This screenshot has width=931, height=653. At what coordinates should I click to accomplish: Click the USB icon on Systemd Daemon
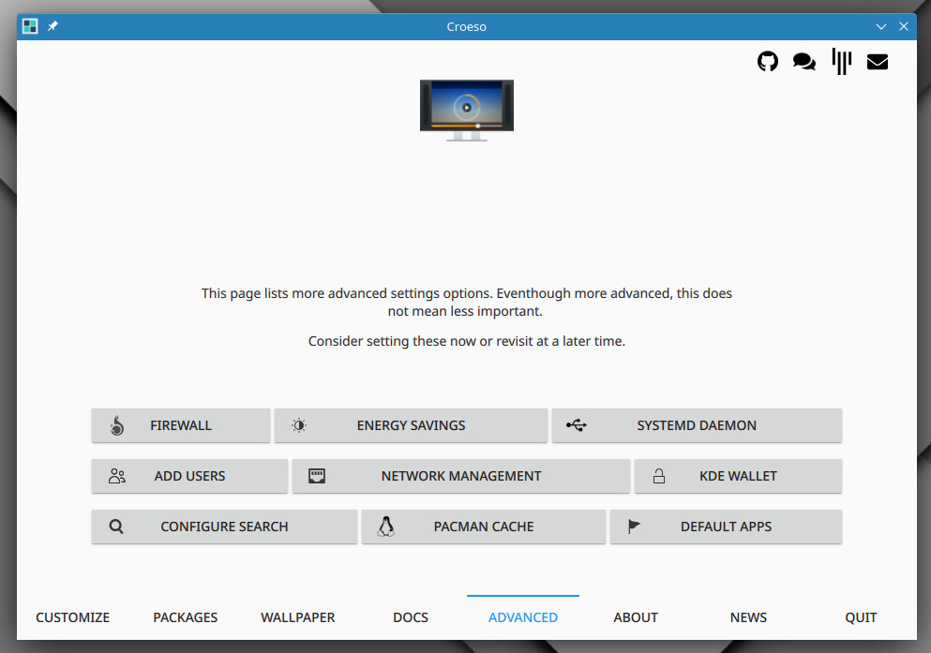tap(576, 424)
